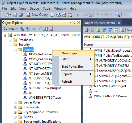Select Start PowerShell in context menu
The width and height of the screenshot is (132, 123).
coord(73,67)
